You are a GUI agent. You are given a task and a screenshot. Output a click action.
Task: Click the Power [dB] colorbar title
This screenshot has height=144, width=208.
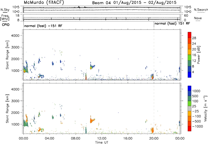(x=198, y=55)
